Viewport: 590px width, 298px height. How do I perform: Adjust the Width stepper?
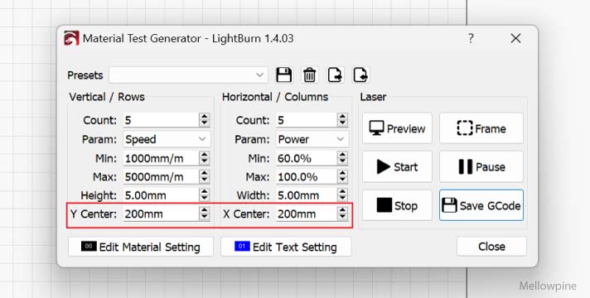coord(342,195)
